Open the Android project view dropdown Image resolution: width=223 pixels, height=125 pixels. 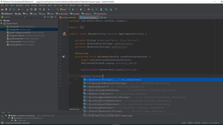13,17
